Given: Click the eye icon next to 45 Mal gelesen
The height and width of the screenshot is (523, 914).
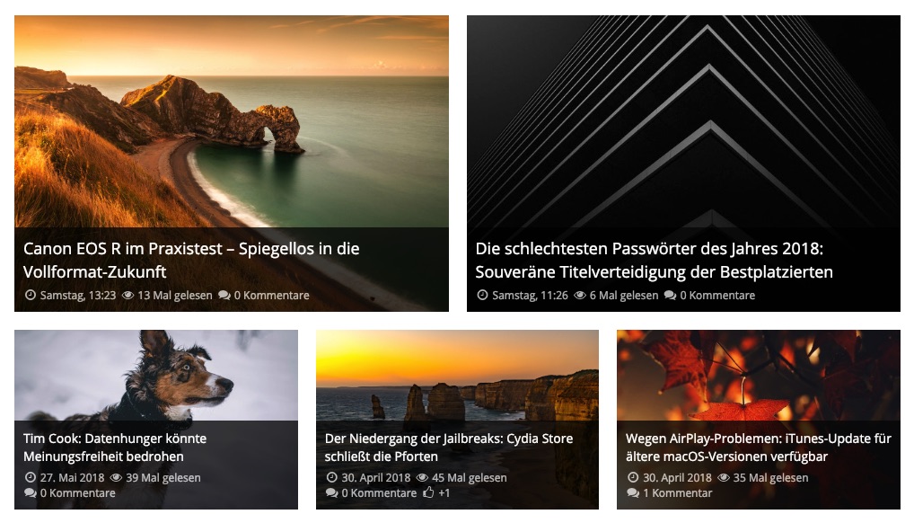Looking at the screenshot, I should pos(423,477).
